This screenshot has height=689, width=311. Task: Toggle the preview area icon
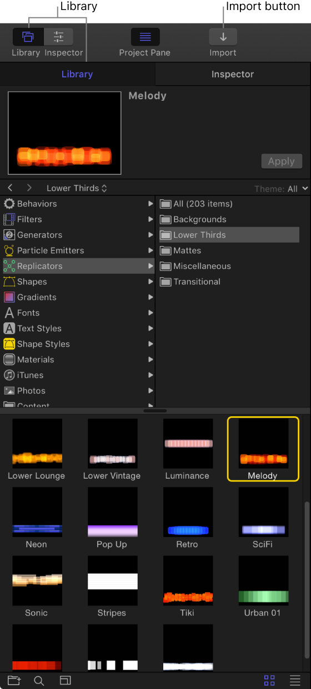click(x=66, y=680)
